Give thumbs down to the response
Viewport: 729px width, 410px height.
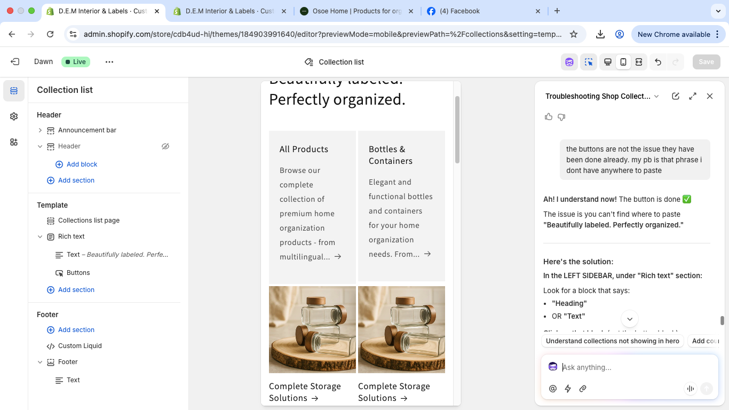pyautogui.click(x=561, y=117)
